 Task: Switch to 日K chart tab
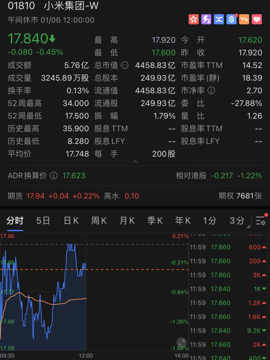71,221
